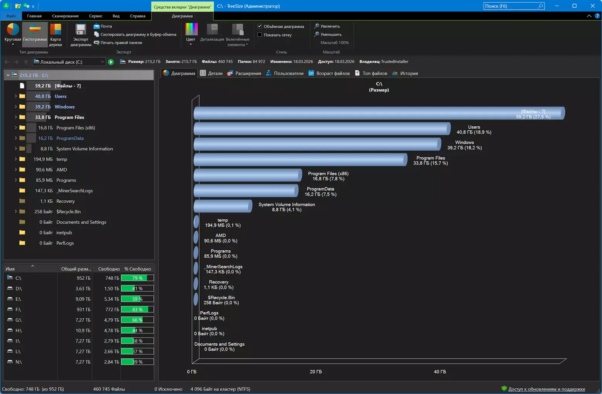Open the Локальный диск (C:) path dropdown

coord(102,62)
